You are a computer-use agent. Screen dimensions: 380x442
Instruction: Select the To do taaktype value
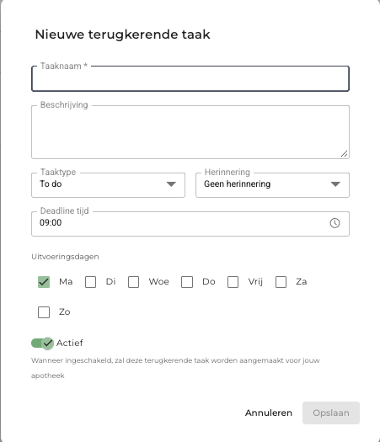(x=51, y=184)
